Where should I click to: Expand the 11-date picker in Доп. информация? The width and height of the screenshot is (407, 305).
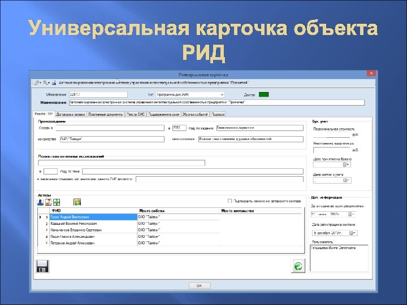pyautogui.click(x=351, y=214)
